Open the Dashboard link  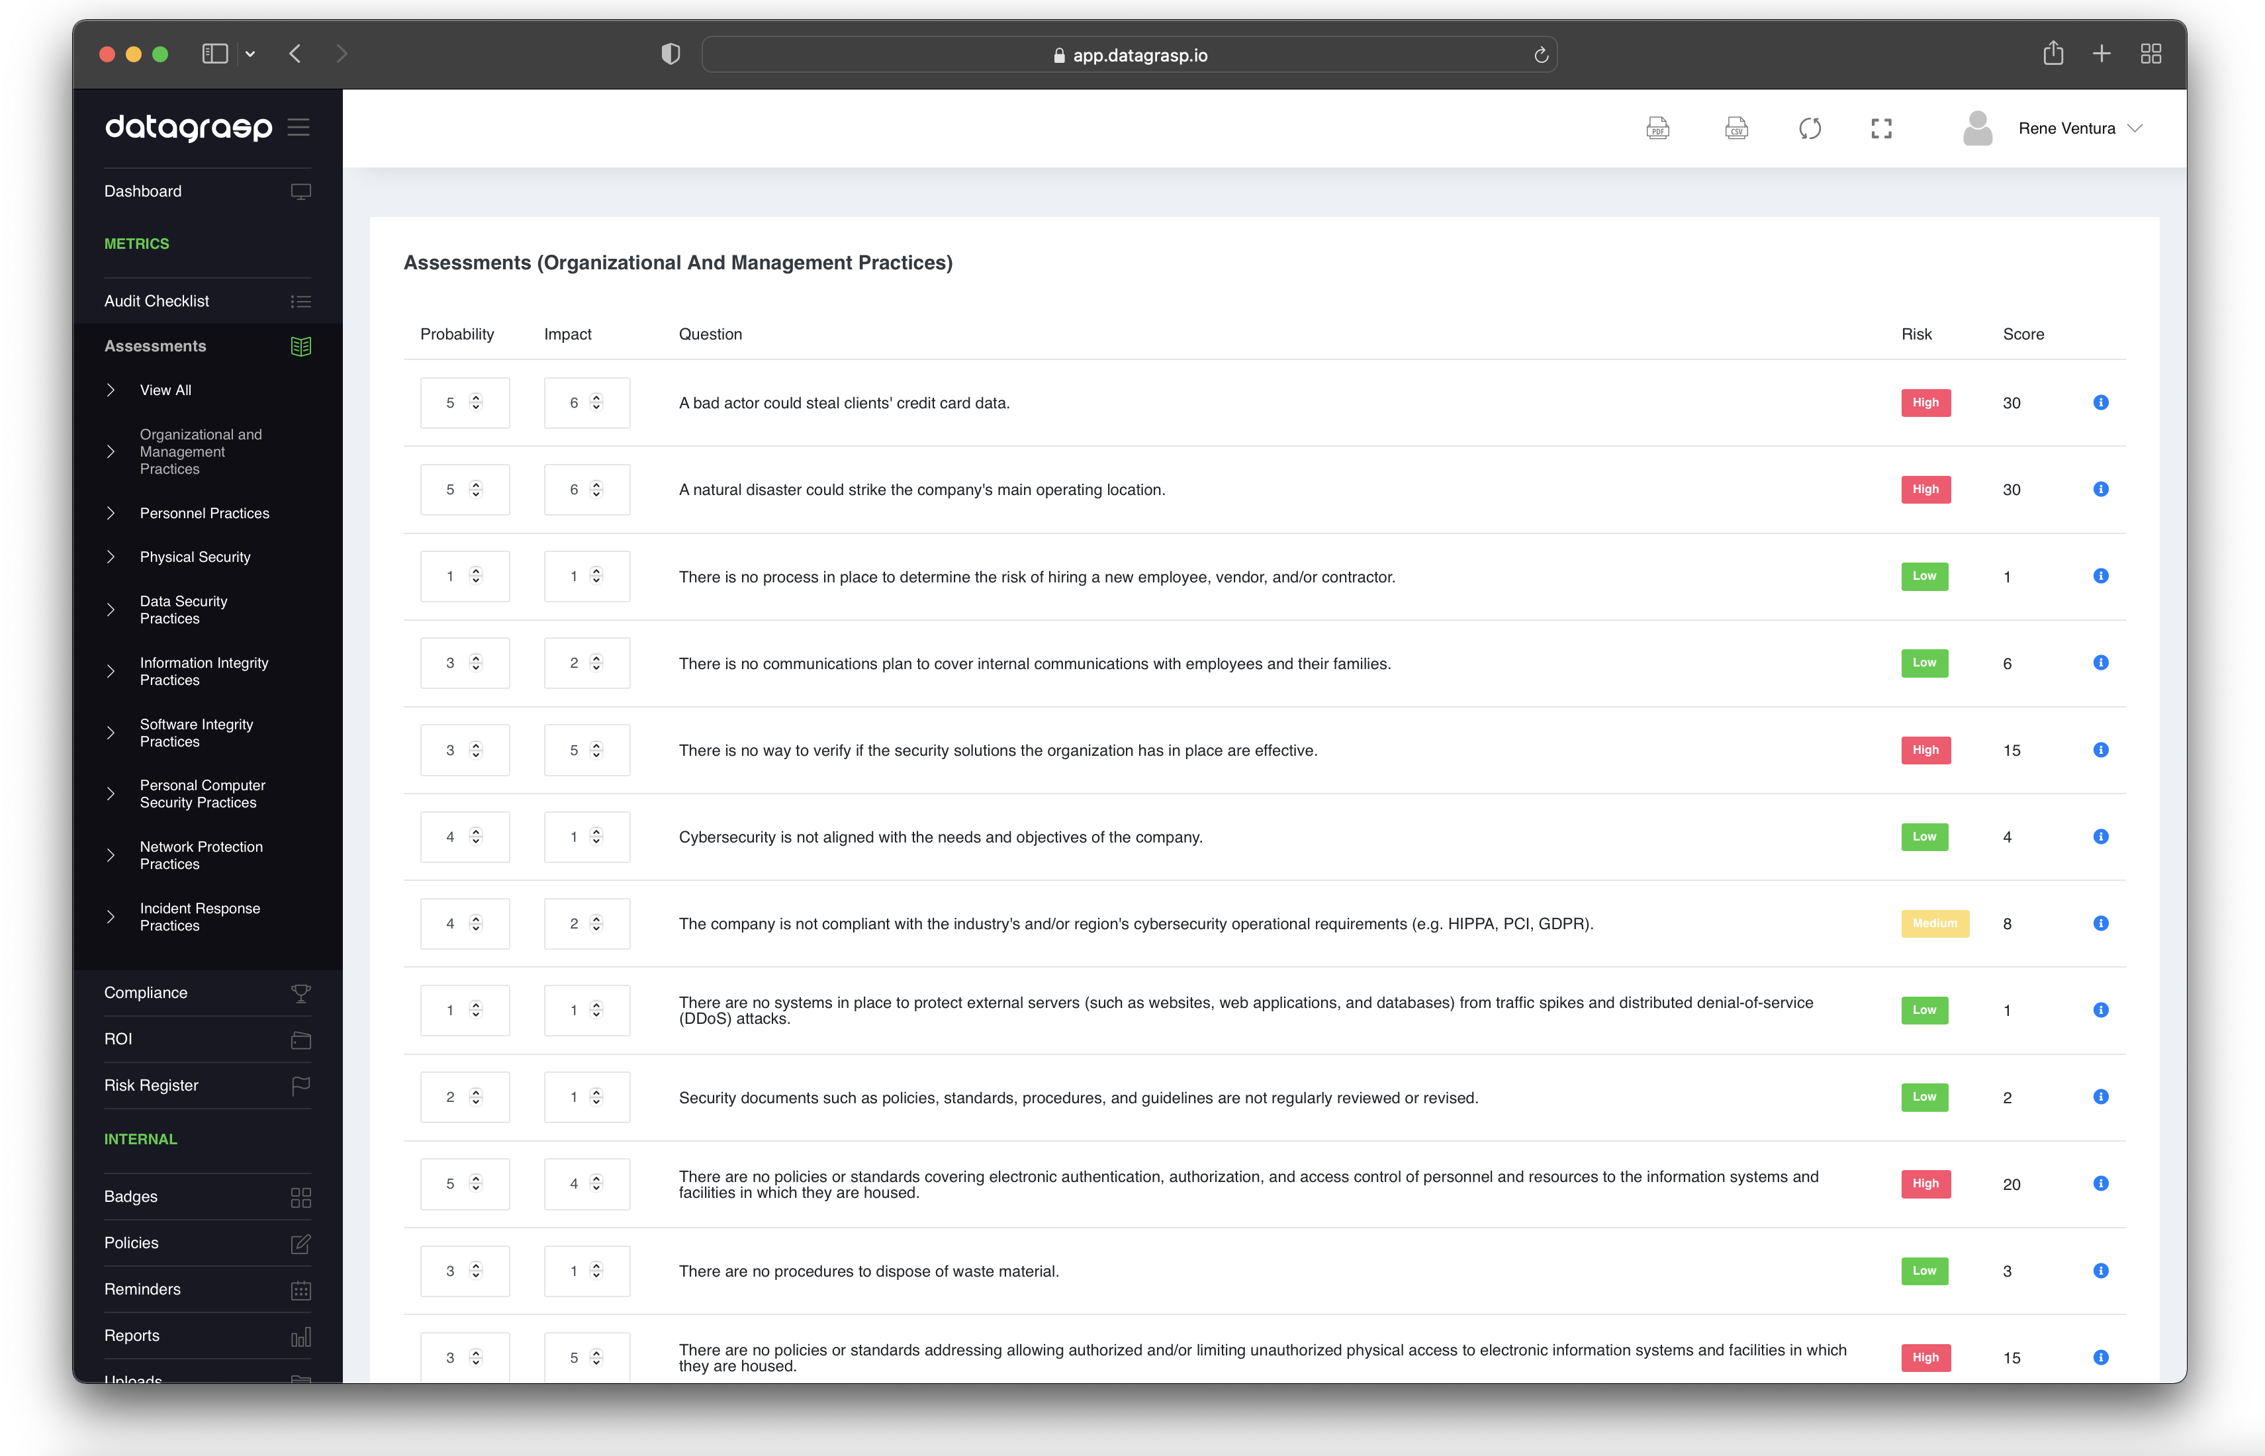point(143,191)
